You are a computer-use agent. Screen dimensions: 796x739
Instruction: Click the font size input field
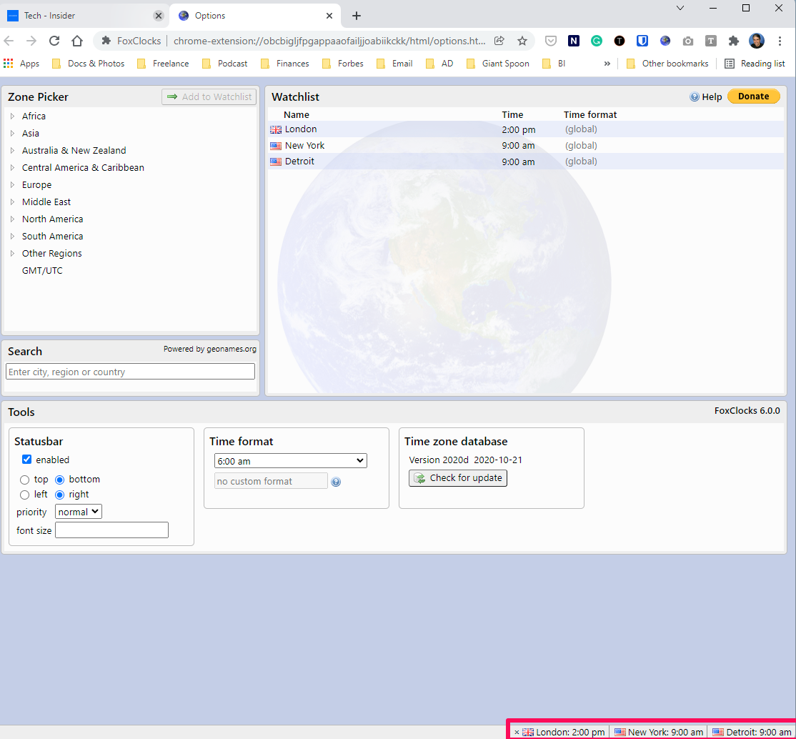tap(111, 530)
